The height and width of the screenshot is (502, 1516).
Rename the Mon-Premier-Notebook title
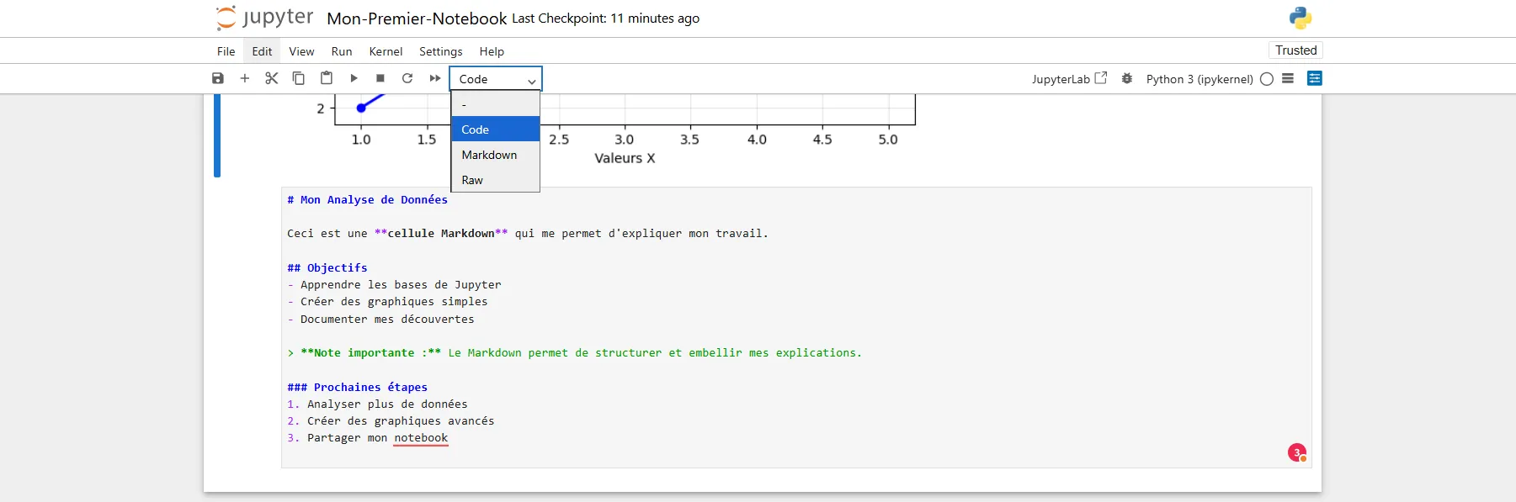[x=417, y=18]
